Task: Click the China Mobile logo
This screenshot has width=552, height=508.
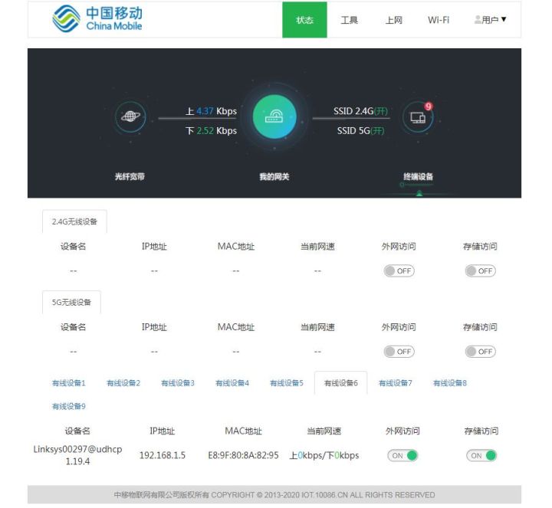Action: click(x=97, y=19)
